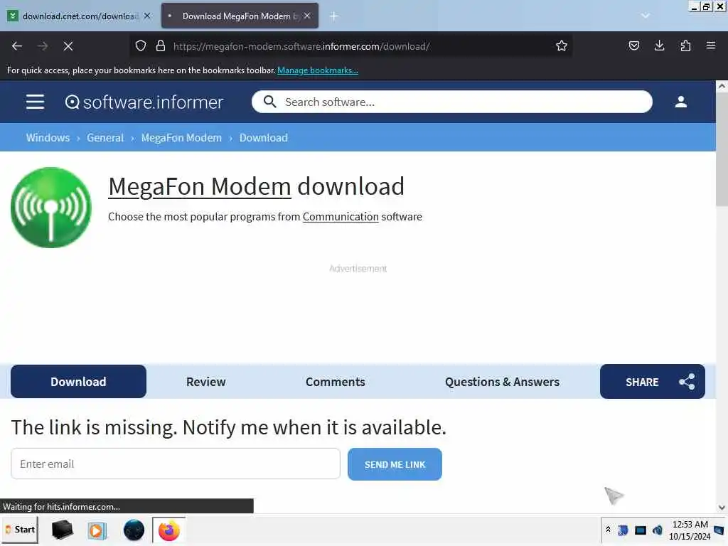
Task: List all tabs dropdown arrow
Action: click(x=646, y=16)
